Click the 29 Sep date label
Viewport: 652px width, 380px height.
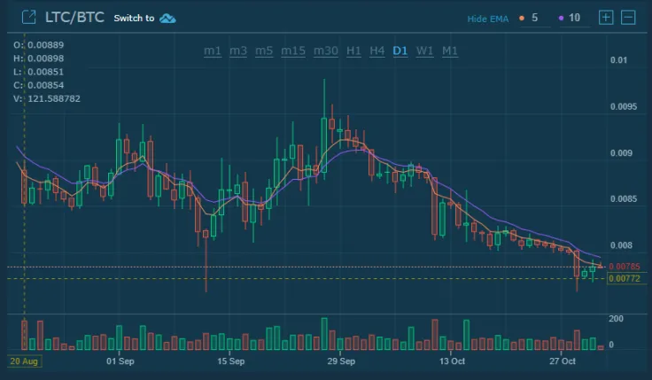click(x=341, y=361)
